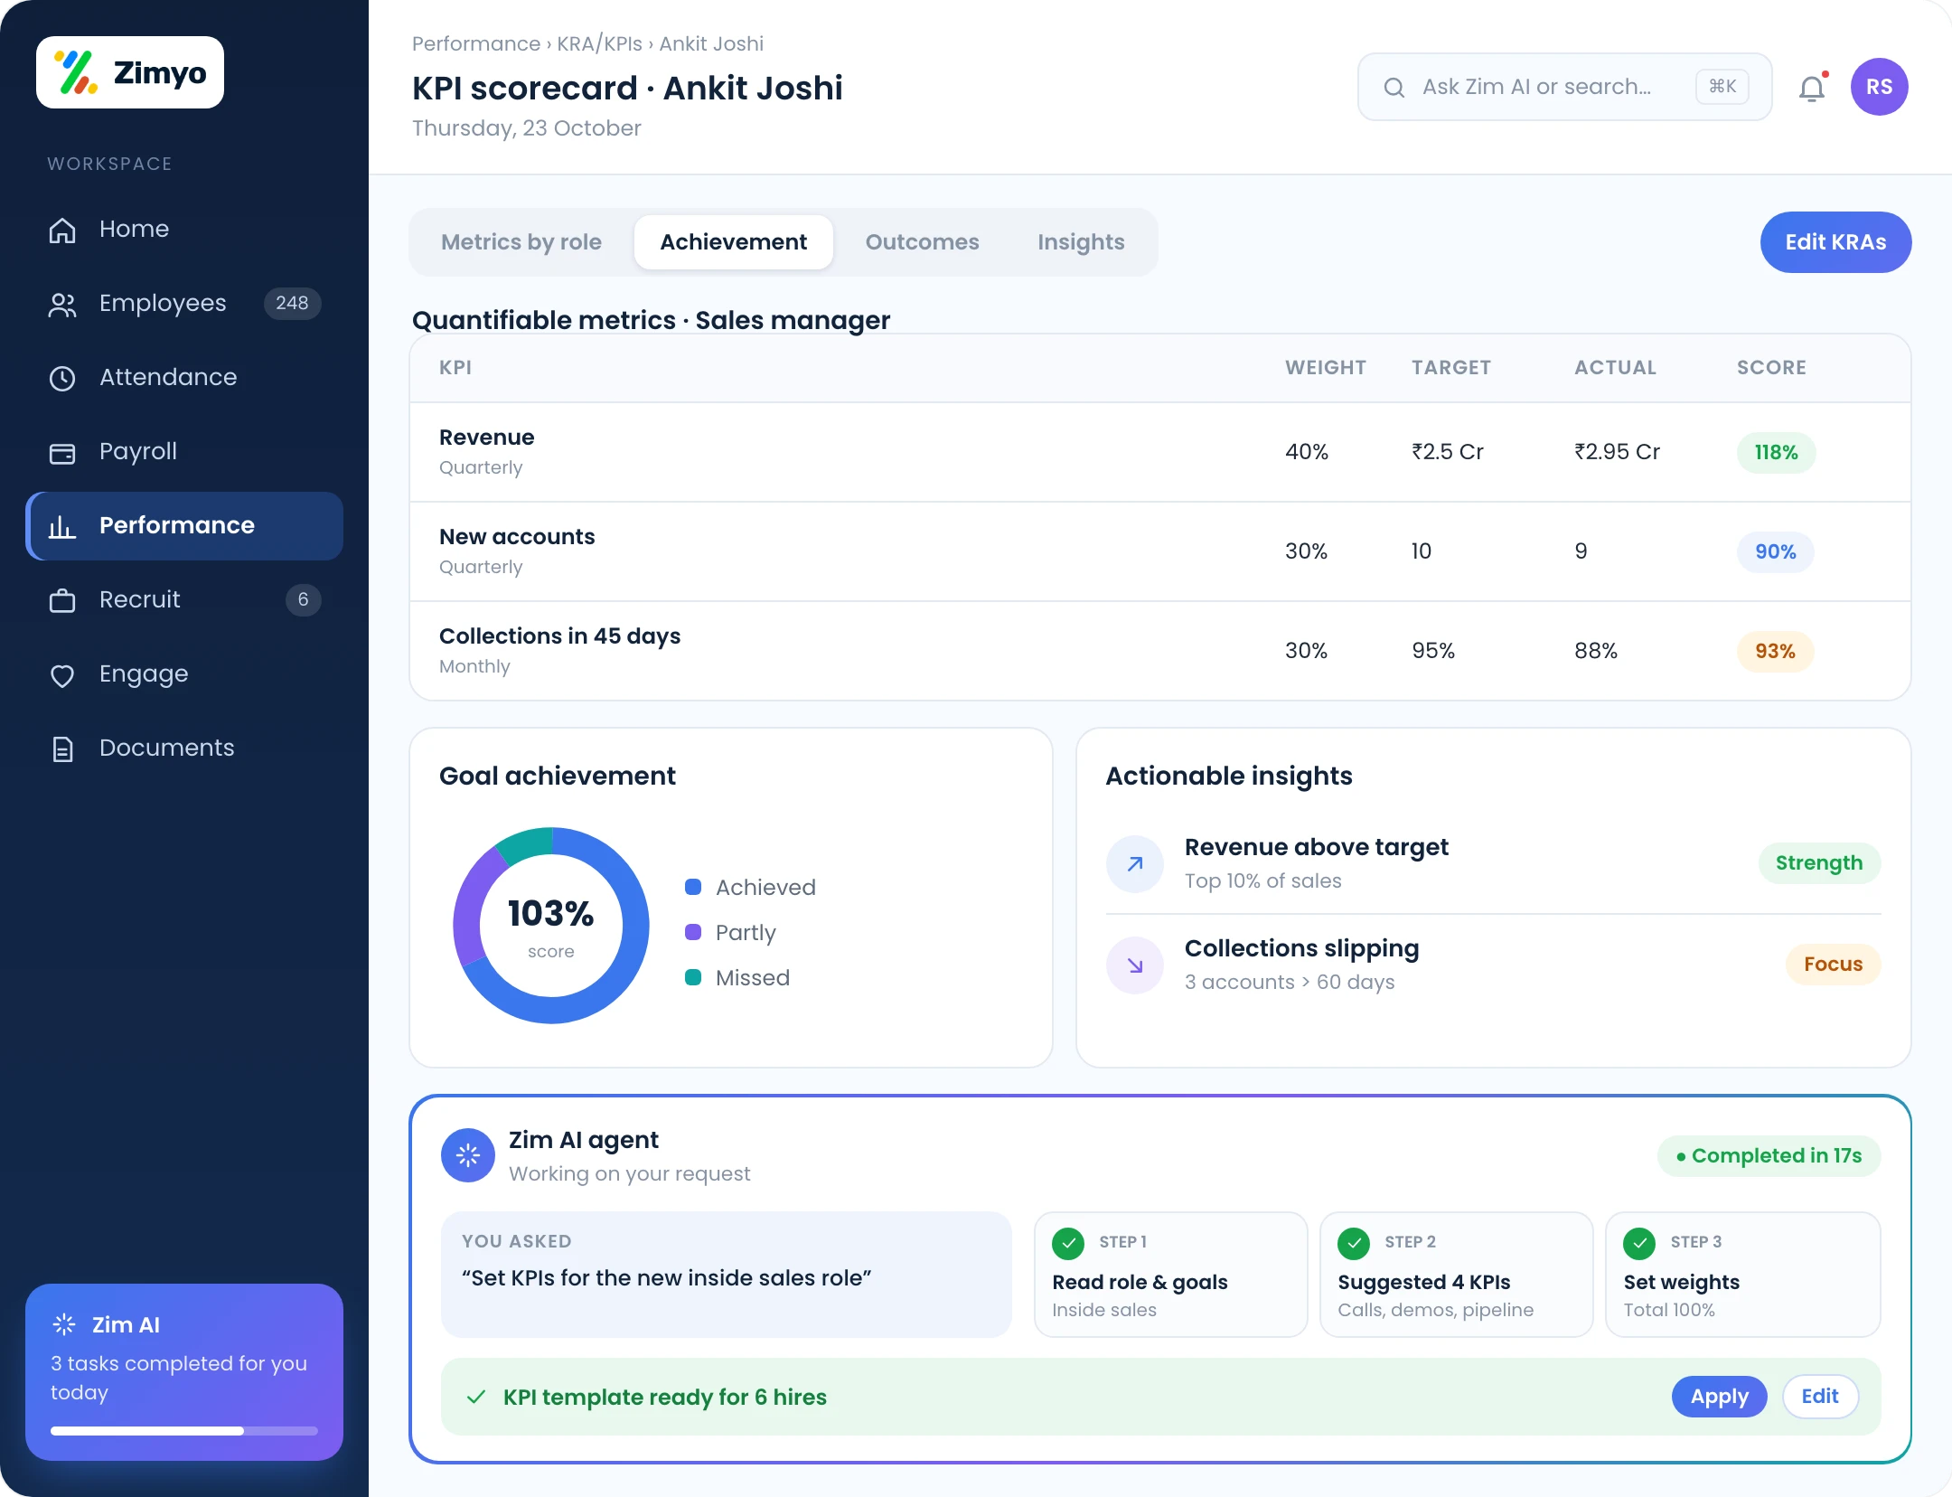Switch to the Insights tab
Screen dimensions: 1952x1497
[1081, 242]
